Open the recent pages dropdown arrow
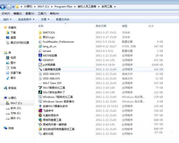This screenshot has height=143, width=179. [13, 7]
